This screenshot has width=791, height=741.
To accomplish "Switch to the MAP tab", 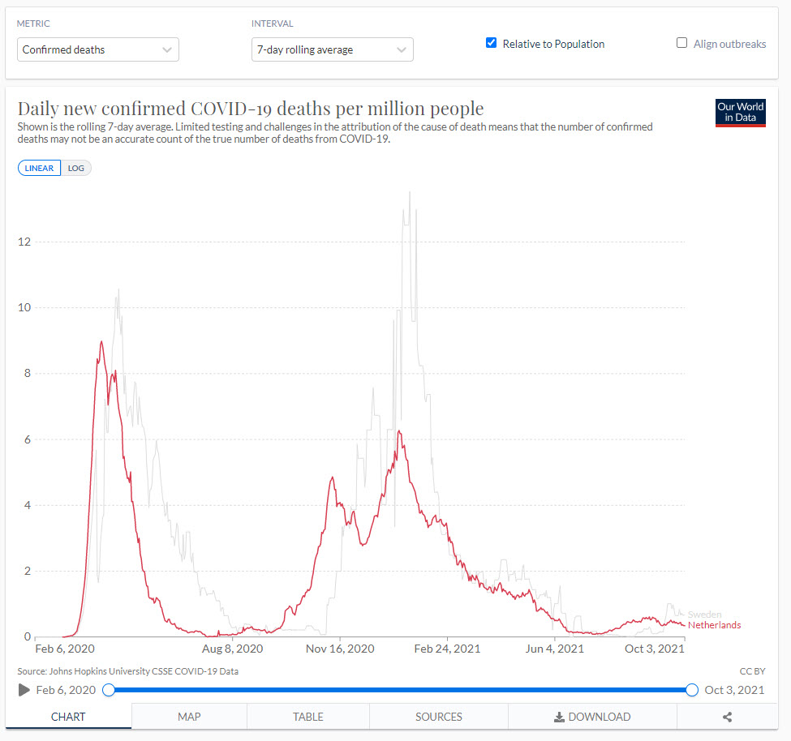I will click(189, 717).
